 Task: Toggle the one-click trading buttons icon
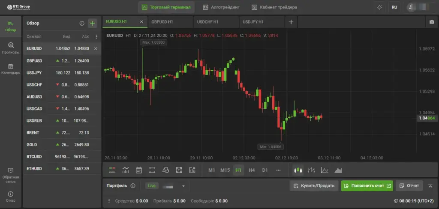(112, 170)
